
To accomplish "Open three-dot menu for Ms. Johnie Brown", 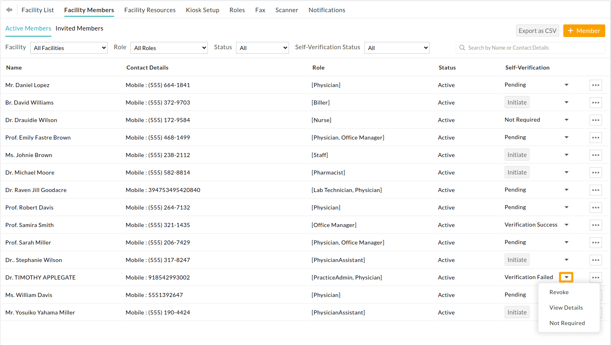I will 596,155.
